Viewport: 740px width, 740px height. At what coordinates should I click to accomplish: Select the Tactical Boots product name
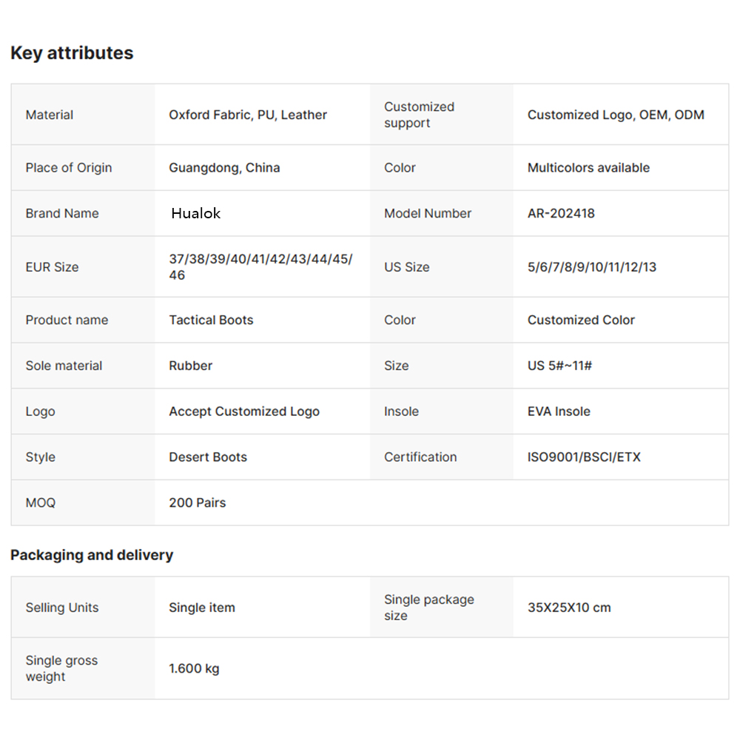(211, 320)
